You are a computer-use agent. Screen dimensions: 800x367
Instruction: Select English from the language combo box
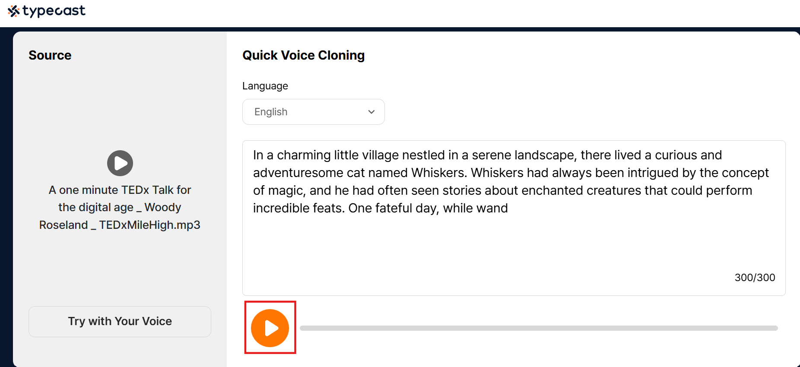coord(313,112)
